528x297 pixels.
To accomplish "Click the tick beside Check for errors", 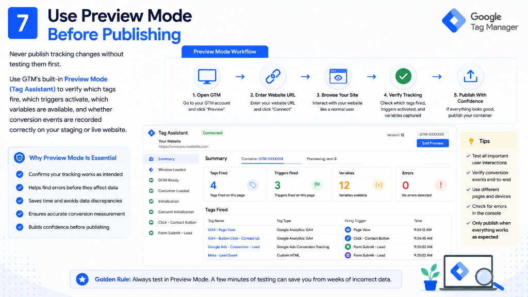I will point(468,206).
